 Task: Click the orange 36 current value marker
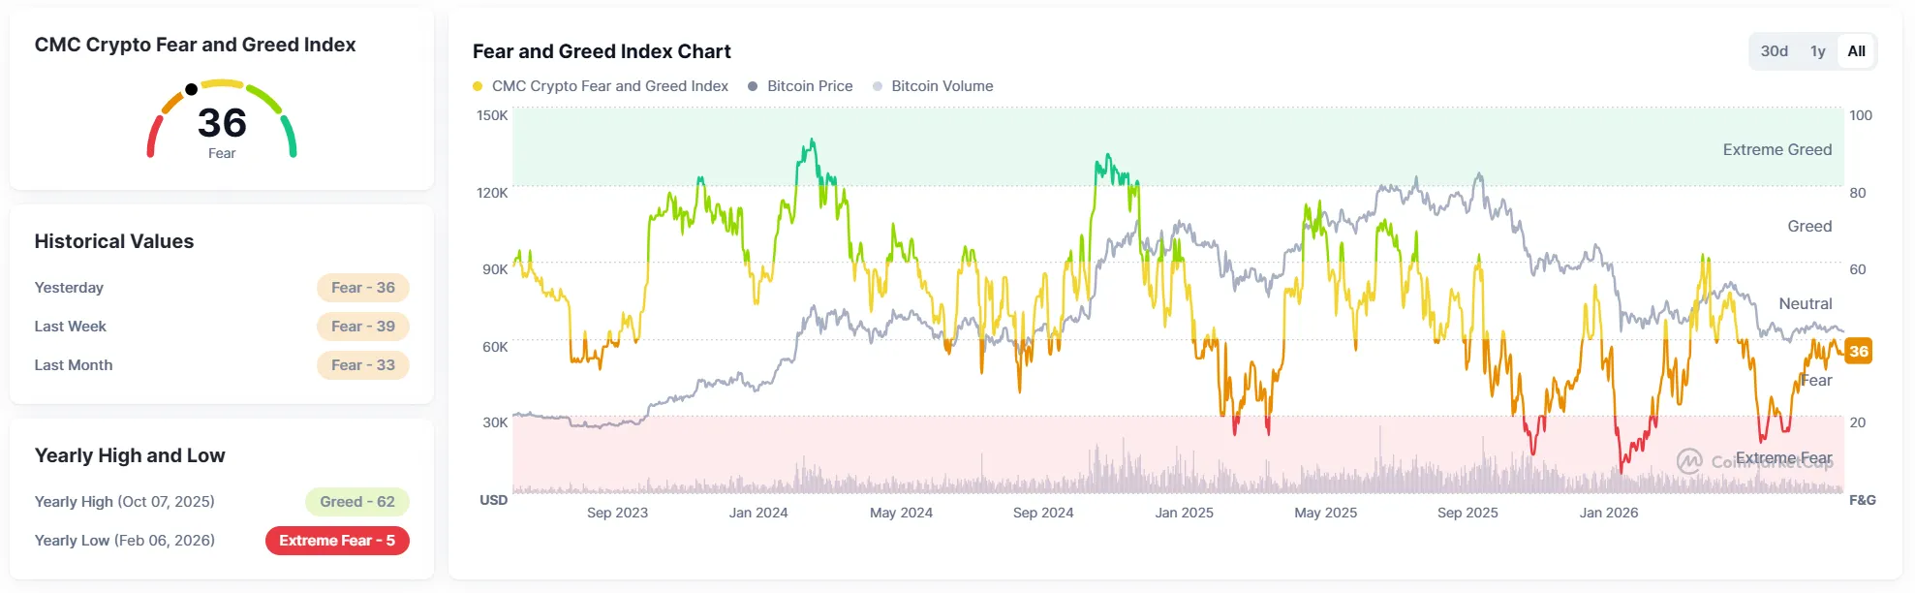coord(1858,351)
